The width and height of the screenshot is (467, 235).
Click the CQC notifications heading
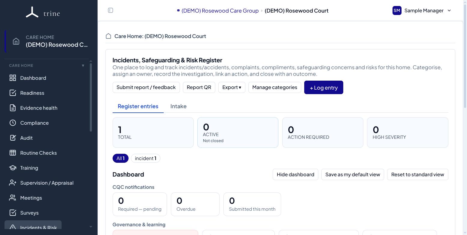133,187
